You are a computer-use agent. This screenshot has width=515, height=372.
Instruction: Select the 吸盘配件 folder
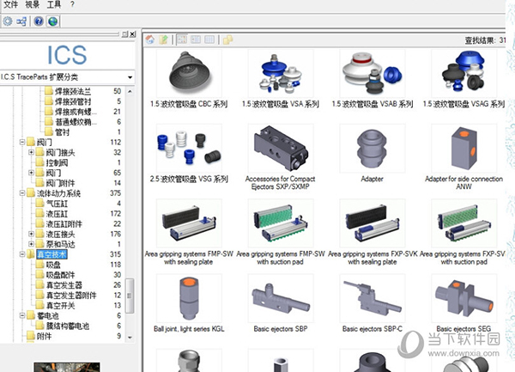[60, 275]
